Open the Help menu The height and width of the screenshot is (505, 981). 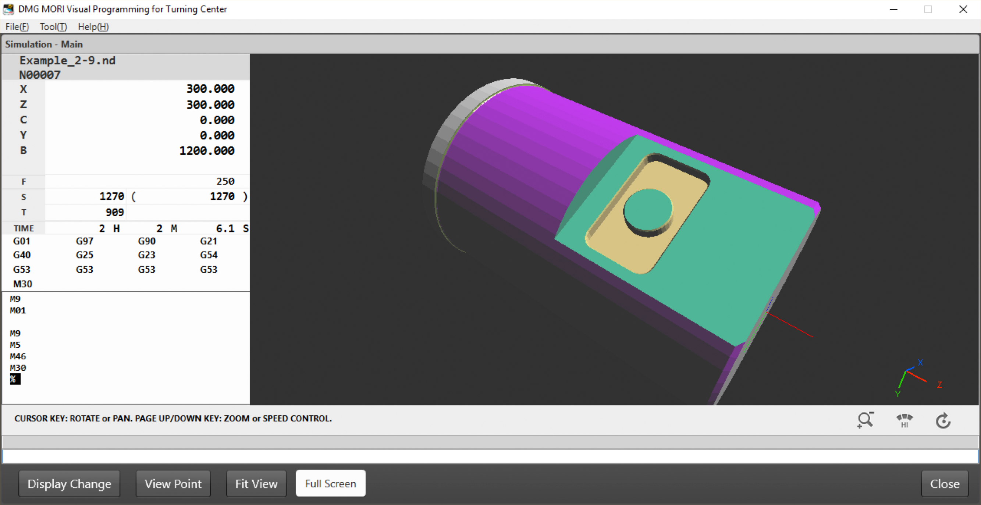tap(93, 26)
